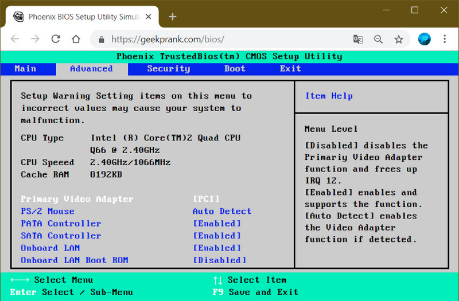
Task: Click the CPU Type label
Action: (x=42, y=138)
